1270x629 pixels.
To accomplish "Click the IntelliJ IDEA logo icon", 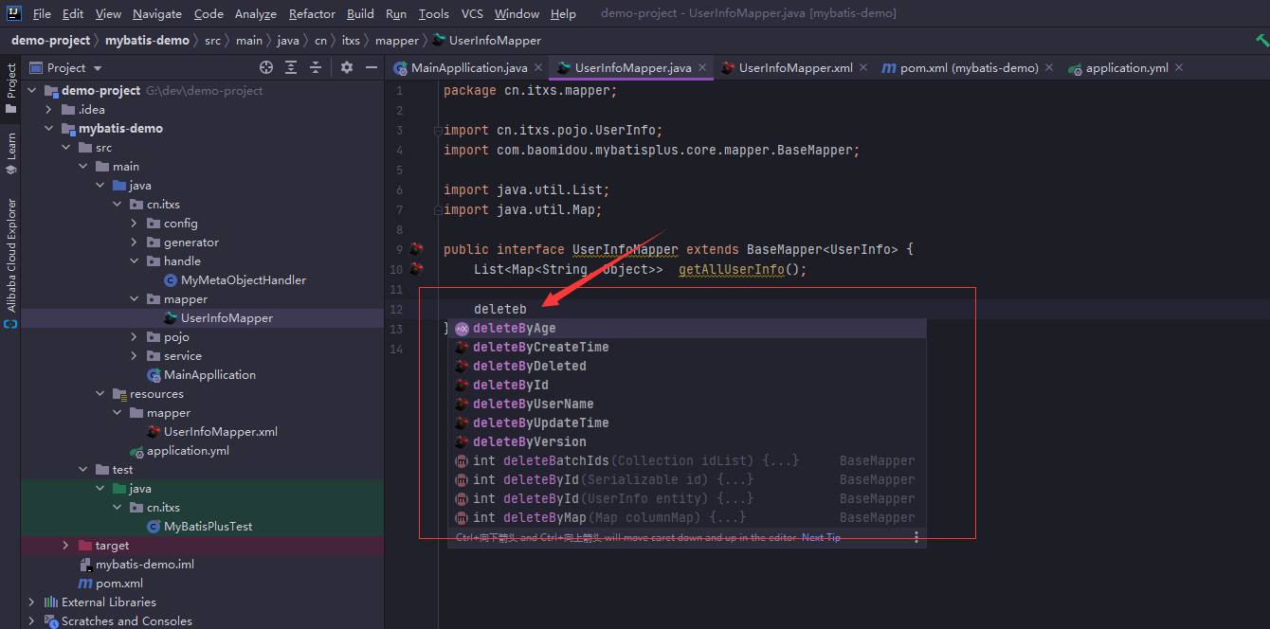I will (15, 13).
